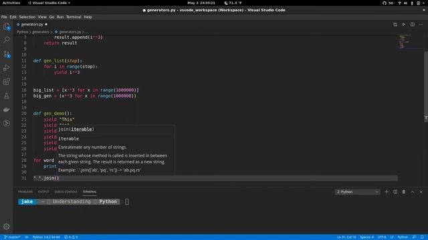Open the Run menu
Image resolution: width=428 pixels, height=240 pixels.
coord(60,17)
